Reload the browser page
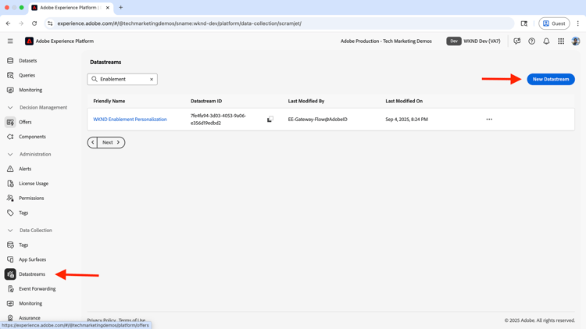The image size is (586, 329). coord(34,23)
